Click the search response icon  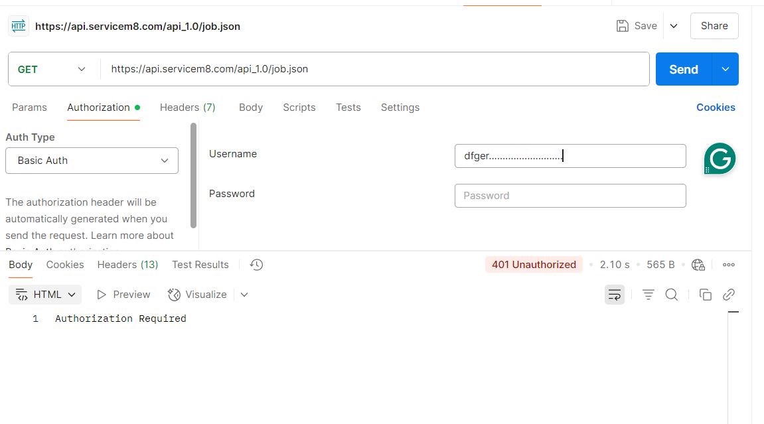point(672,295)
